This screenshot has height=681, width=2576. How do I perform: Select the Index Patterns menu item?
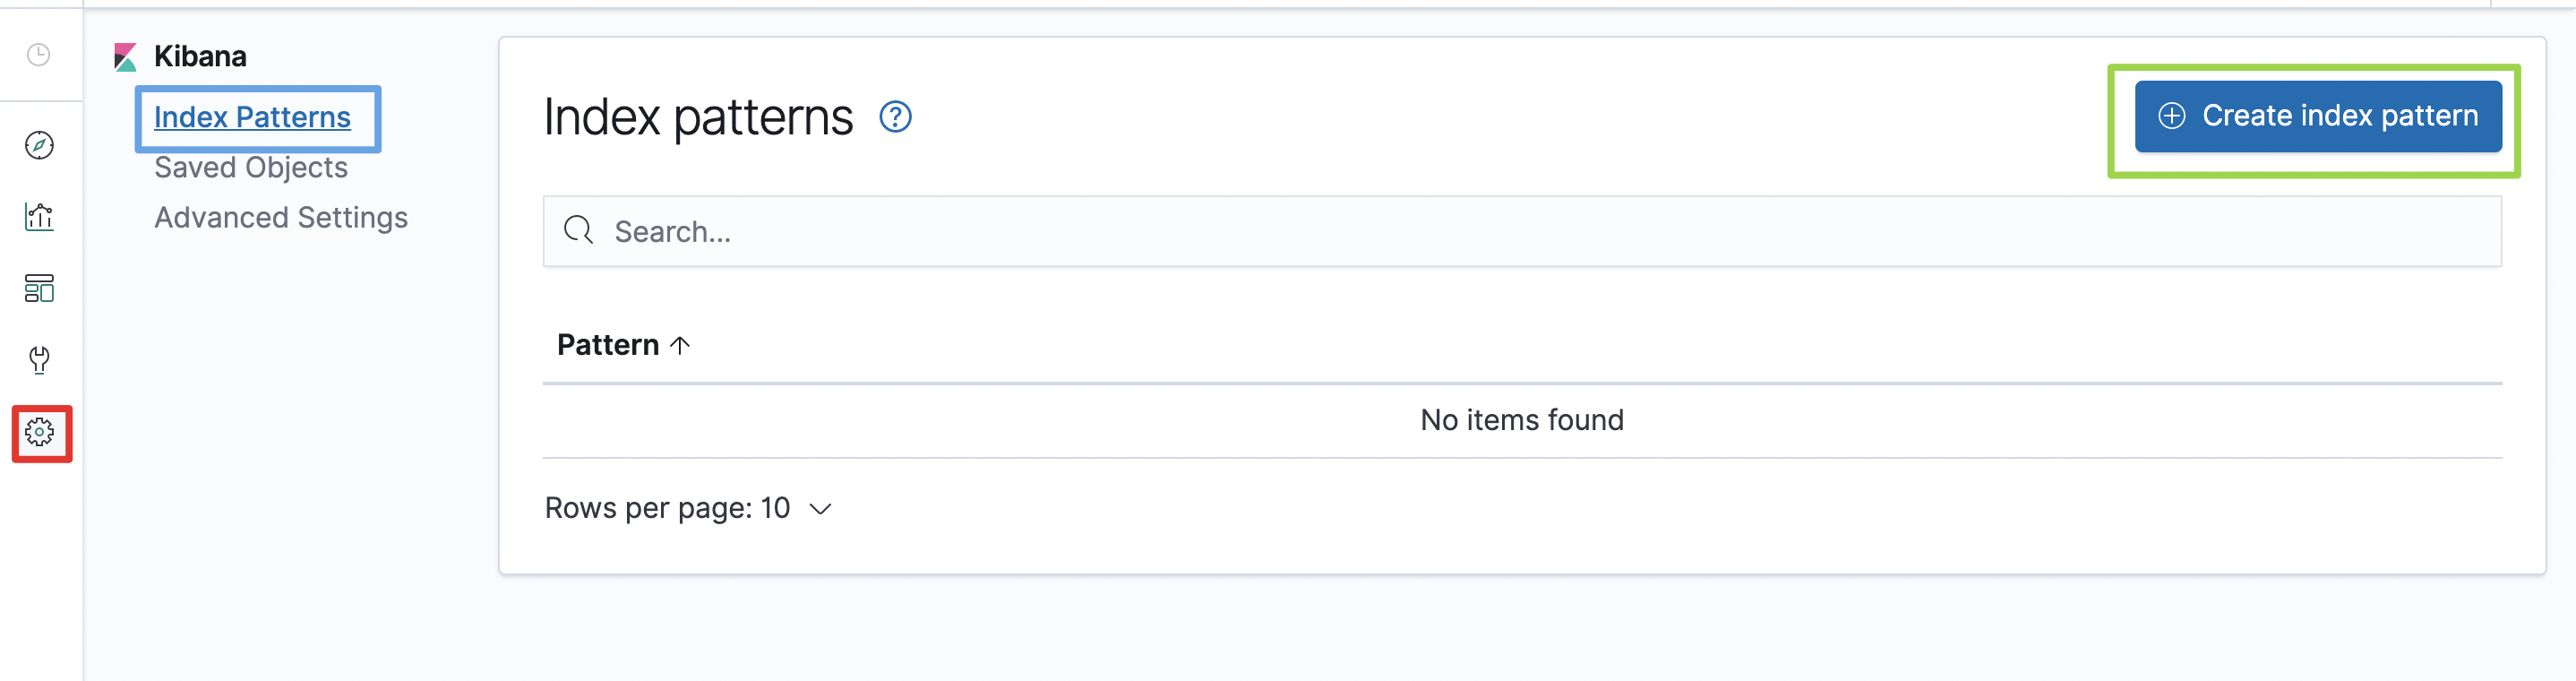coord(252,117)
